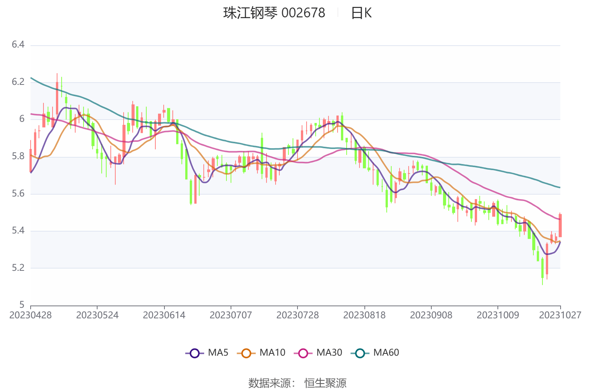The height and width of the screenshot is (390, 595).
Task: Click the 6.2 y-axis value
Action: (18, 82)
